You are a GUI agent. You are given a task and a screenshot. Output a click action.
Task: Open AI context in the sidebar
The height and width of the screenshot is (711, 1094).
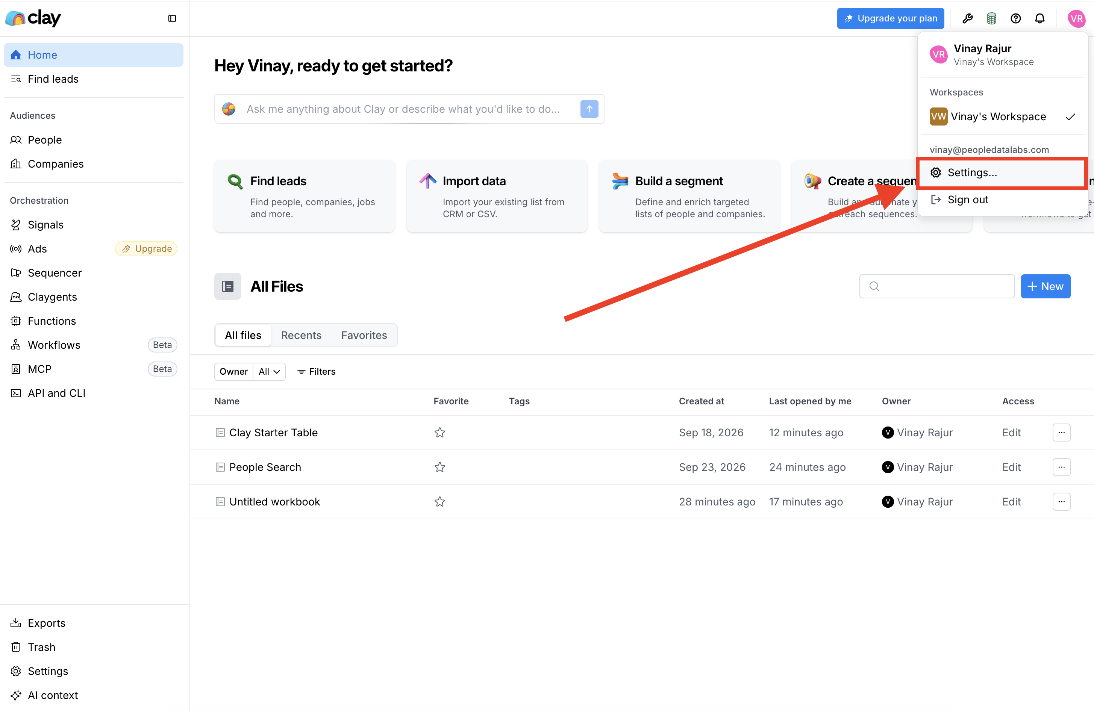93,695
